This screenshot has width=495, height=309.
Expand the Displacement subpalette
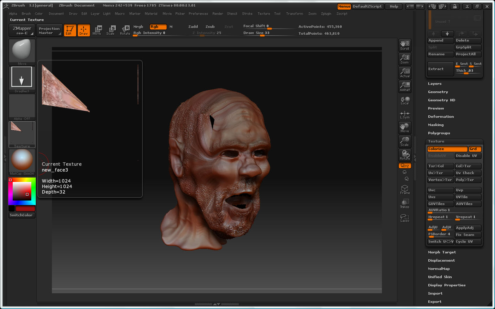point(441,261)
